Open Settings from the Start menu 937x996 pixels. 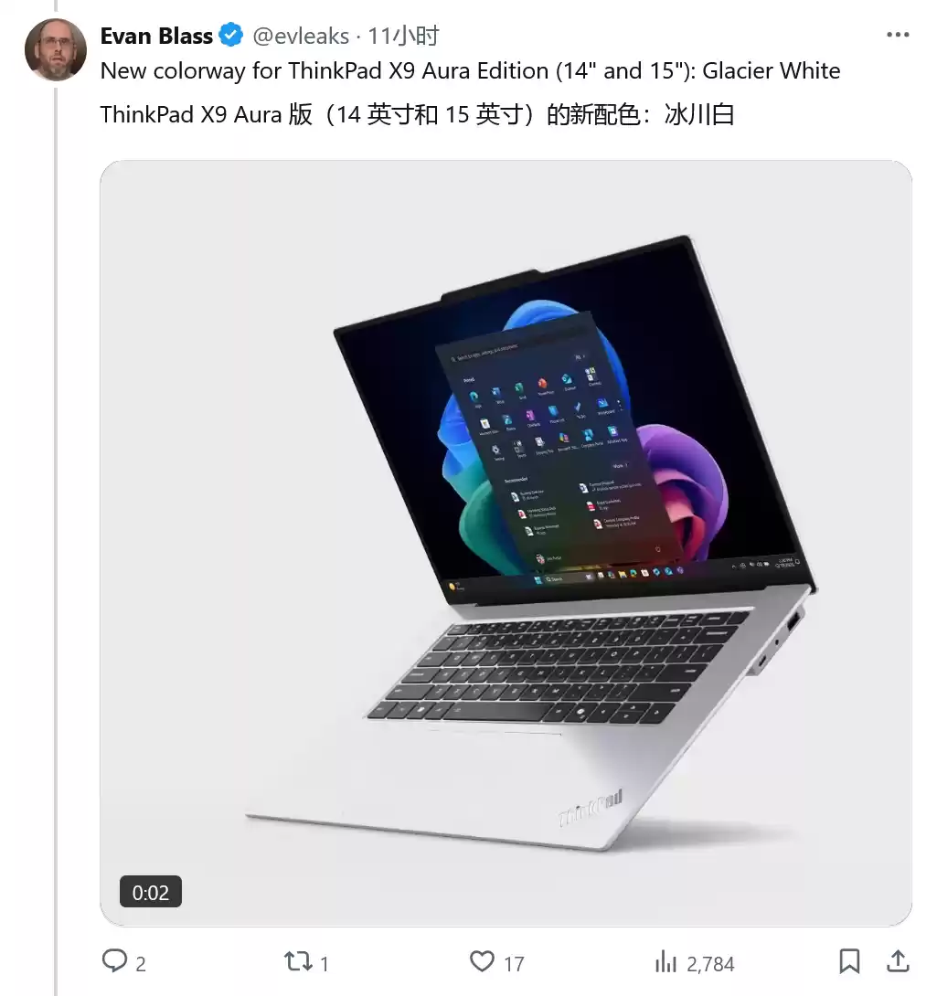[495, 449]
